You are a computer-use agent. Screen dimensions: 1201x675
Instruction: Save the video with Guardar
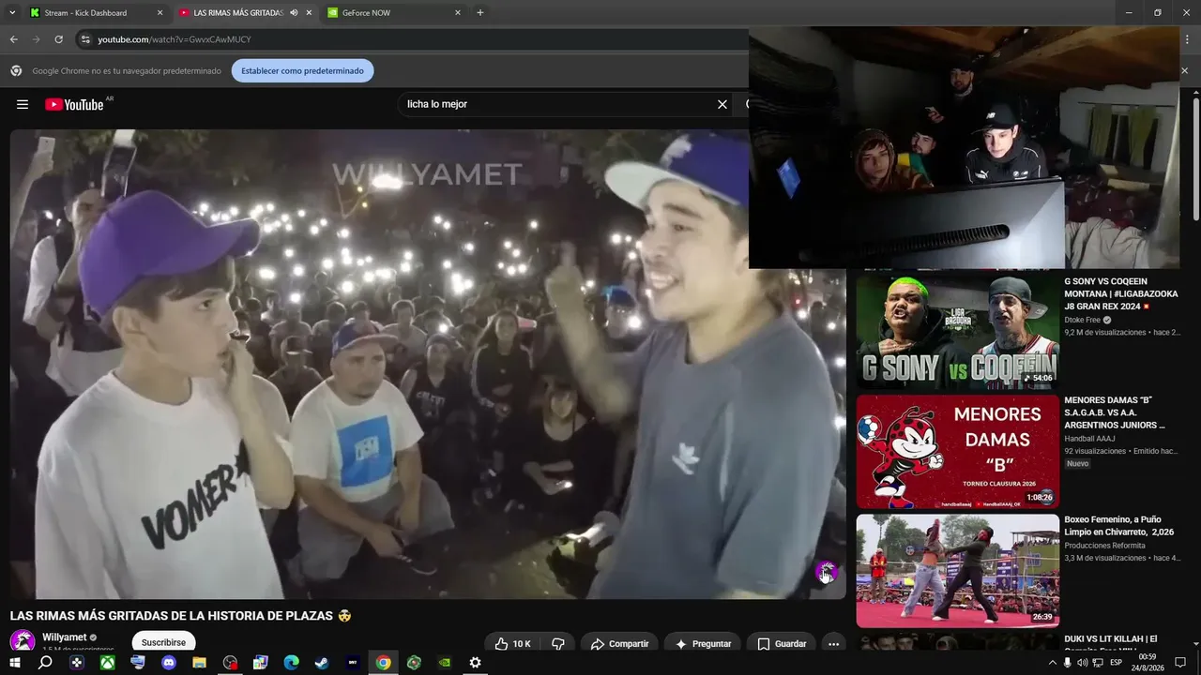[782, 644]
